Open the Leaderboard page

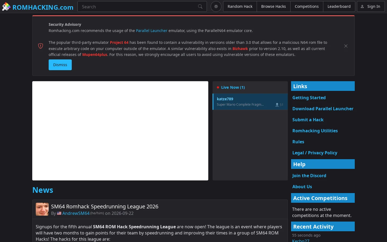[339, 6]
